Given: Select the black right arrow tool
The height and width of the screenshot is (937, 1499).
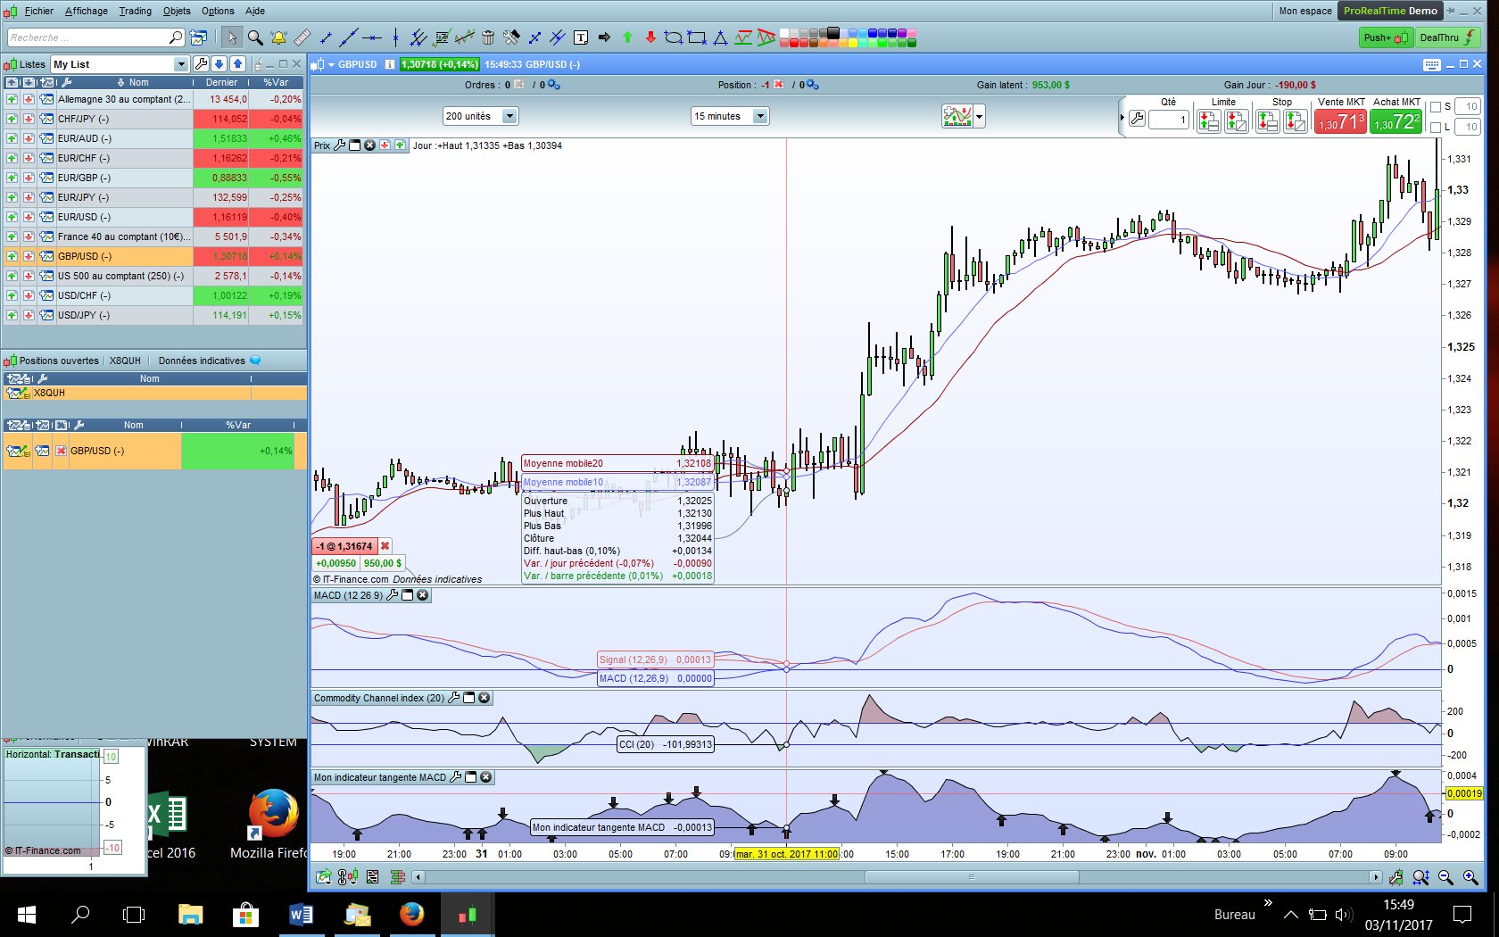Looking at the screenshot, I should click(604, 37).
